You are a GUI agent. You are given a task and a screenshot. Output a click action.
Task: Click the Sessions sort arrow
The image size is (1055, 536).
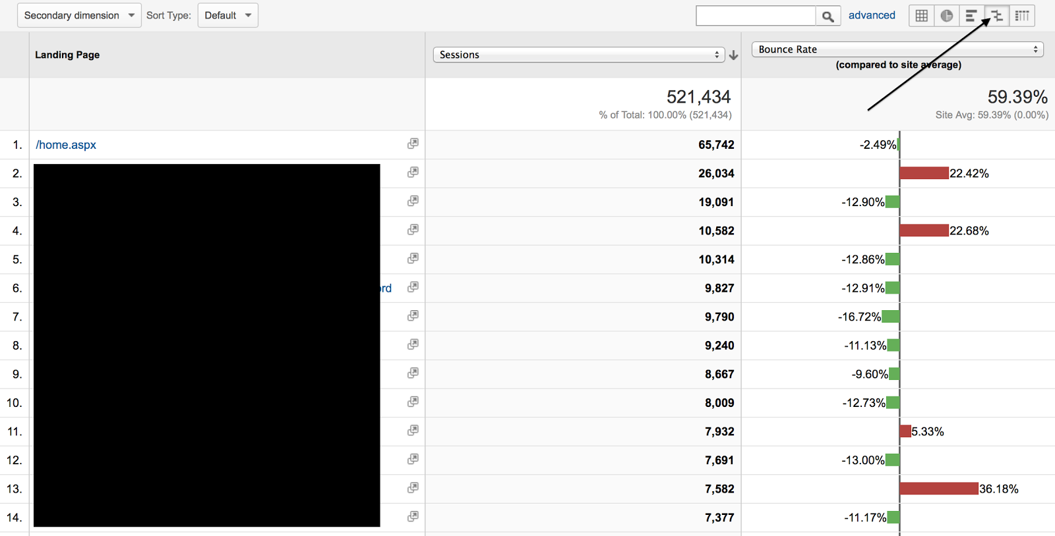pyautogui.click(x=733, y=55)
